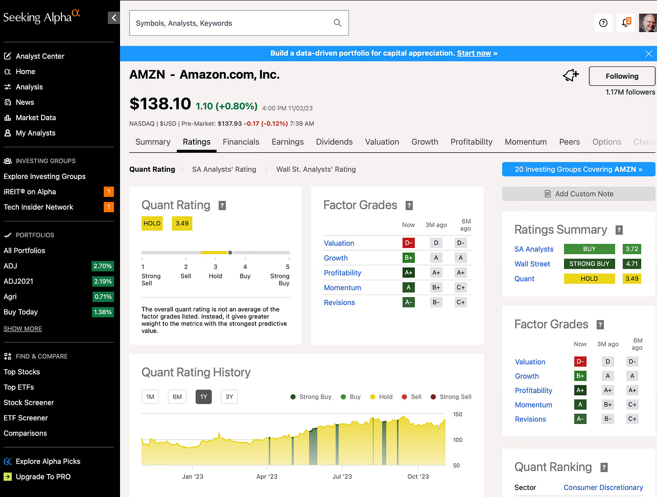
Task: Switch to the Summary tab
Action: pos(153,142)
